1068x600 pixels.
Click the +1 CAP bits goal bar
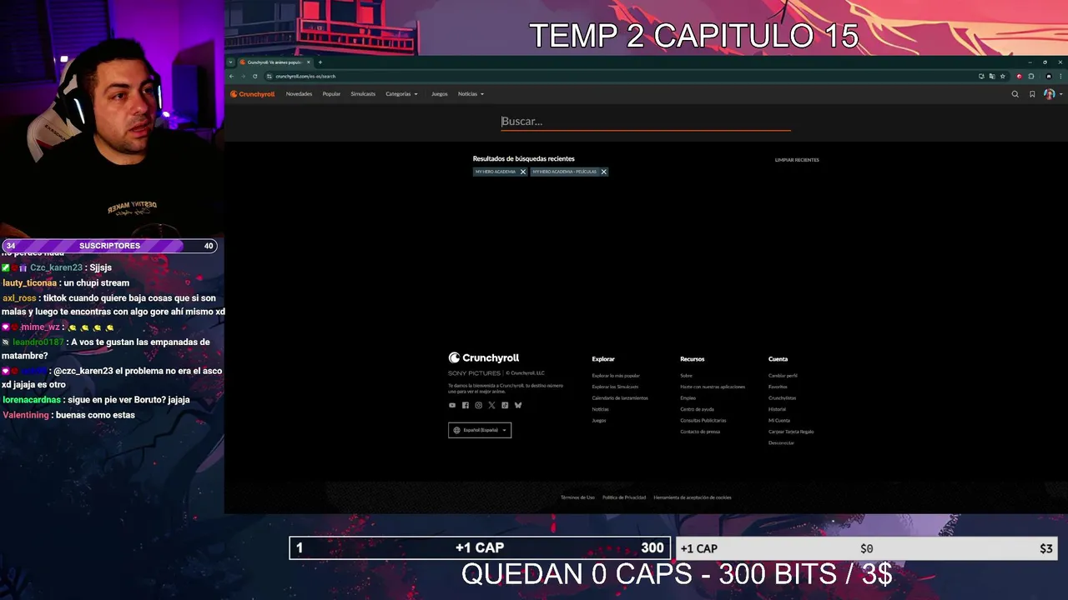click(480, 547)
